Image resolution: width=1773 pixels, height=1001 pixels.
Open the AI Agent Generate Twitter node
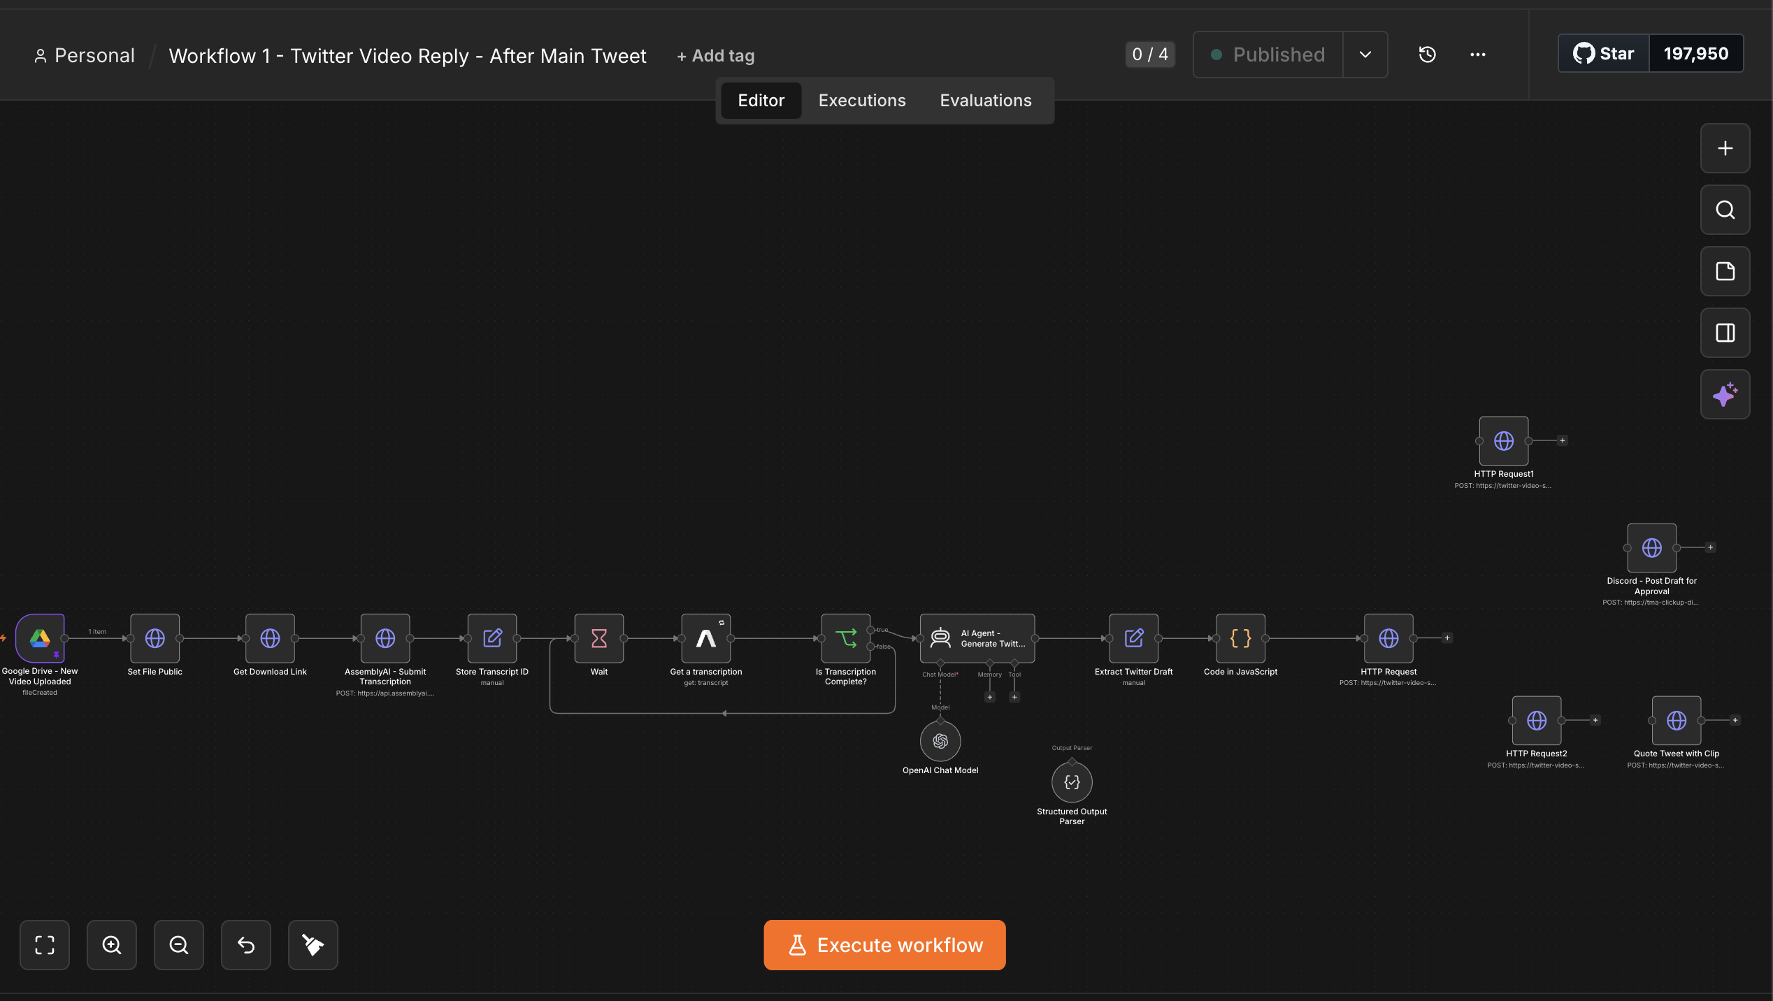[x=977, y=638]
